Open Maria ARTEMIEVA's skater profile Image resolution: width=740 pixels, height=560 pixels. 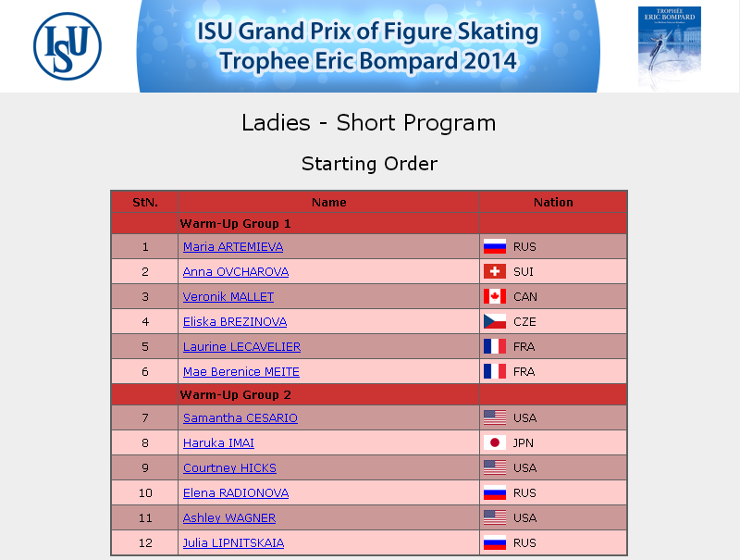tap(233, 246)
